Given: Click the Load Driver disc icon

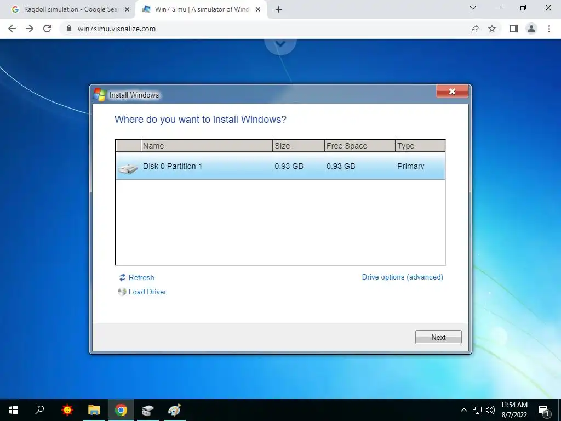Looking at the screenshot, I should tap(122, 292).
